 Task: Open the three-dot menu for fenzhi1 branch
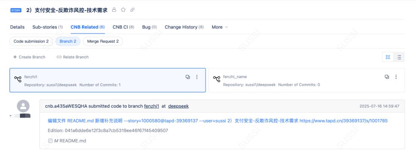click(197, 77)
